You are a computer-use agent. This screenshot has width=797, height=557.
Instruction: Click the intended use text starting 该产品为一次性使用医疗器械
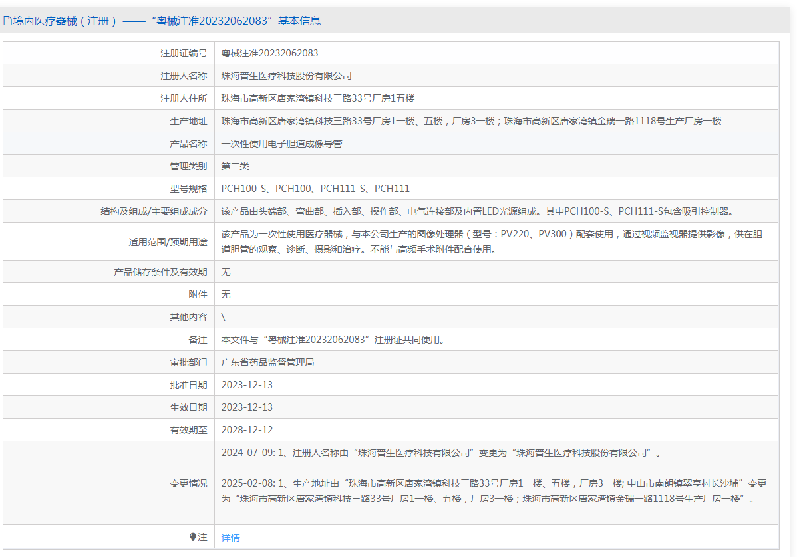[x=492, y=242]
